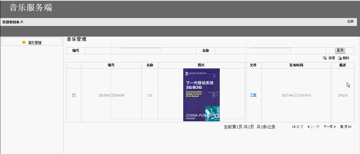This screenshot has width=360, height=154.
Task: Click the 当前第1页/共1页 共1条记录 status text
Action: pyautogui.click(x=249, y=127)
